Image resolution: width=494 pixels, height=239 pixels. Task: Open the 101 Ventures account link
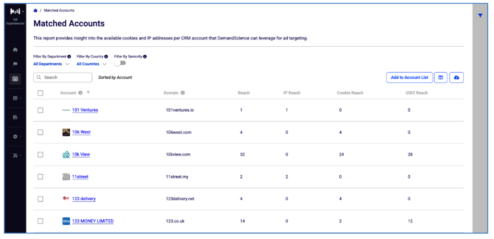coord(85,110)
